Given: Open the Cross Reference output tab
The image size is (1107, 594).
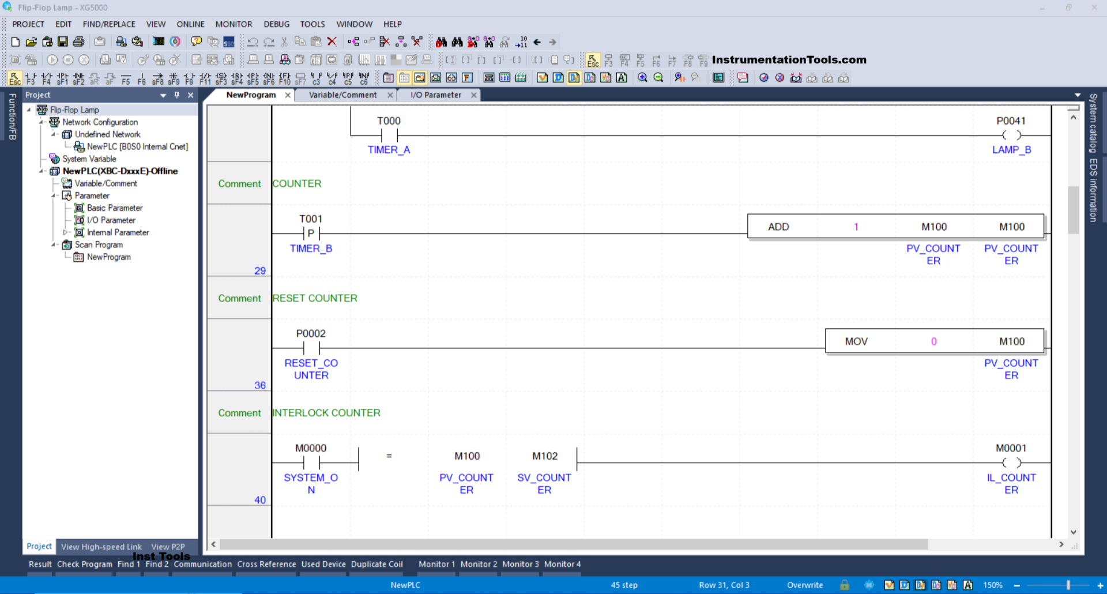Looking at the screenshot, I should click(266, 564).
